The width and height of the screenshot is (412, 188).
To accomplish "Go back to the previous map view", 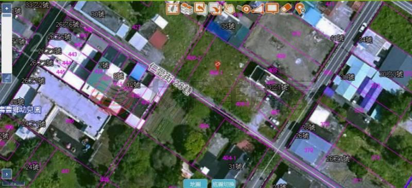I will 201,9.
